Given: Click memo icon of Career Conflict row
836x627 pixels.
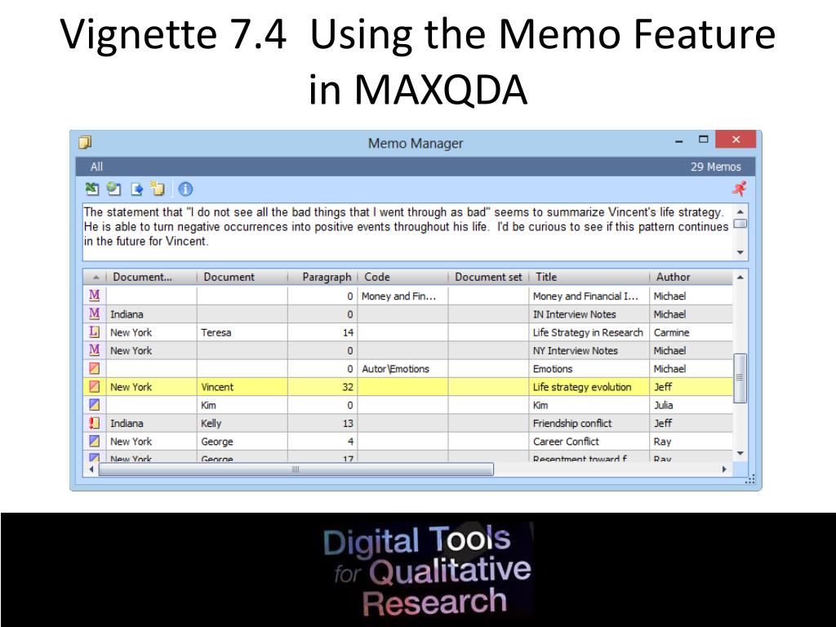Looking at the screenshot, I should (95, 441).
